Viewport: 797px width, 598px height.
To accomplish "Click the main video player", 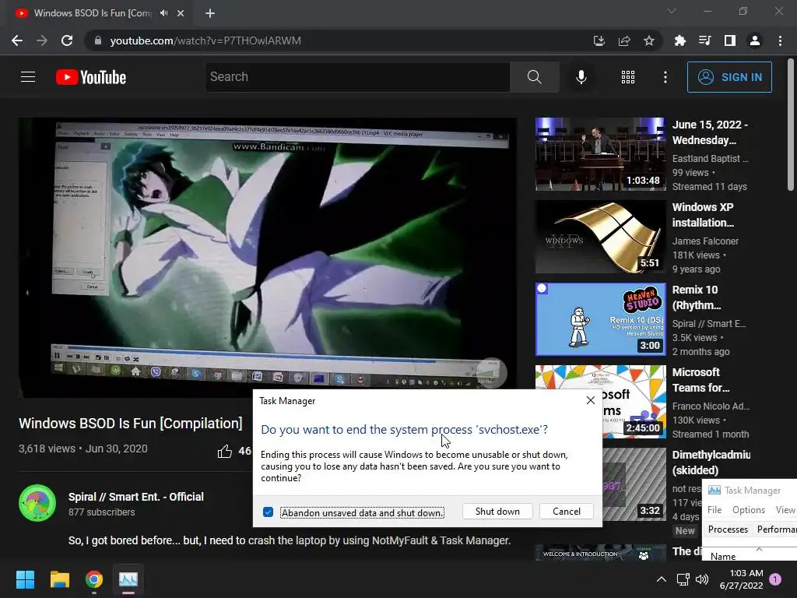I will (268, 257).
